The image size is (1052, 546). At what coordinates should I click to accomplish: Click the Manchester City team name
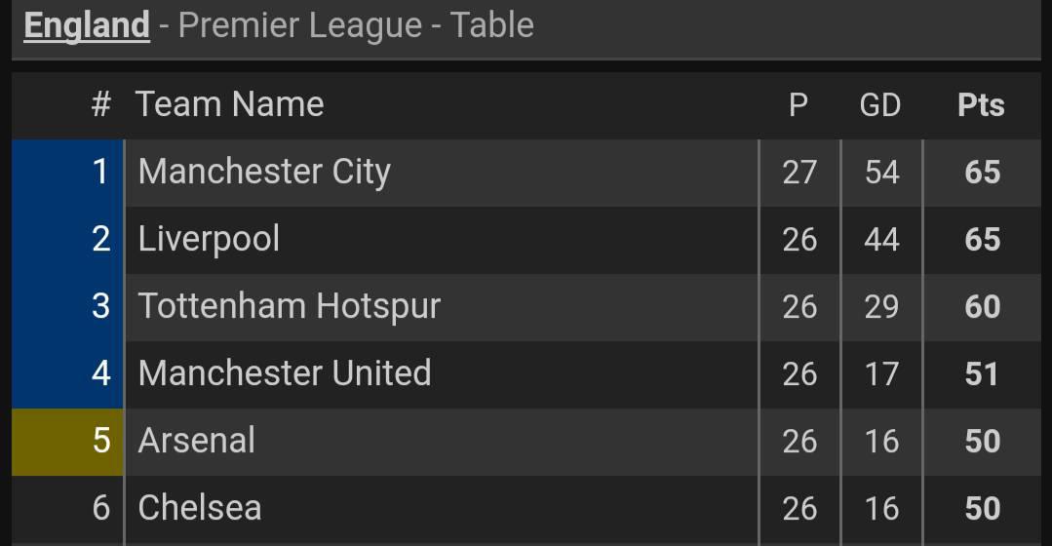coord(264,172)
